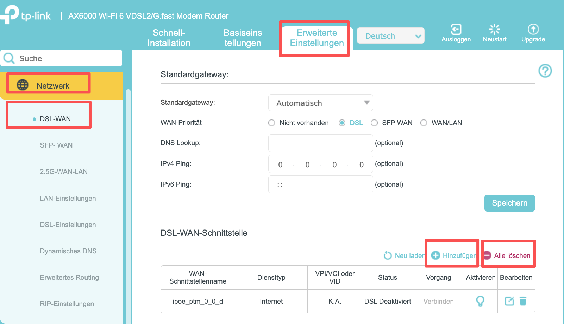
Task: Switch to Erweiterte Einstellungen tab
Action: 317,38
